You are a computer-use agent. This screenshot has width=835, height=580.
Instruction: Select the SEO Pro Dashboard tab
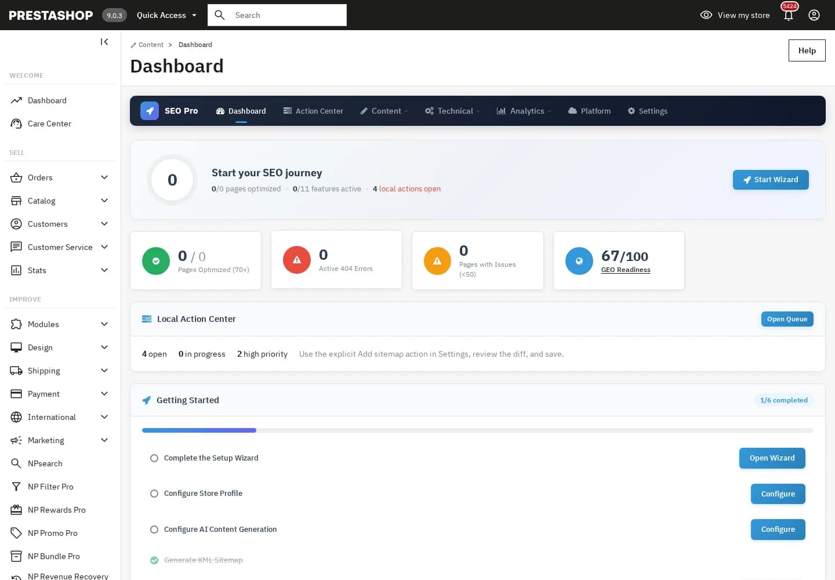pos(241,111)
